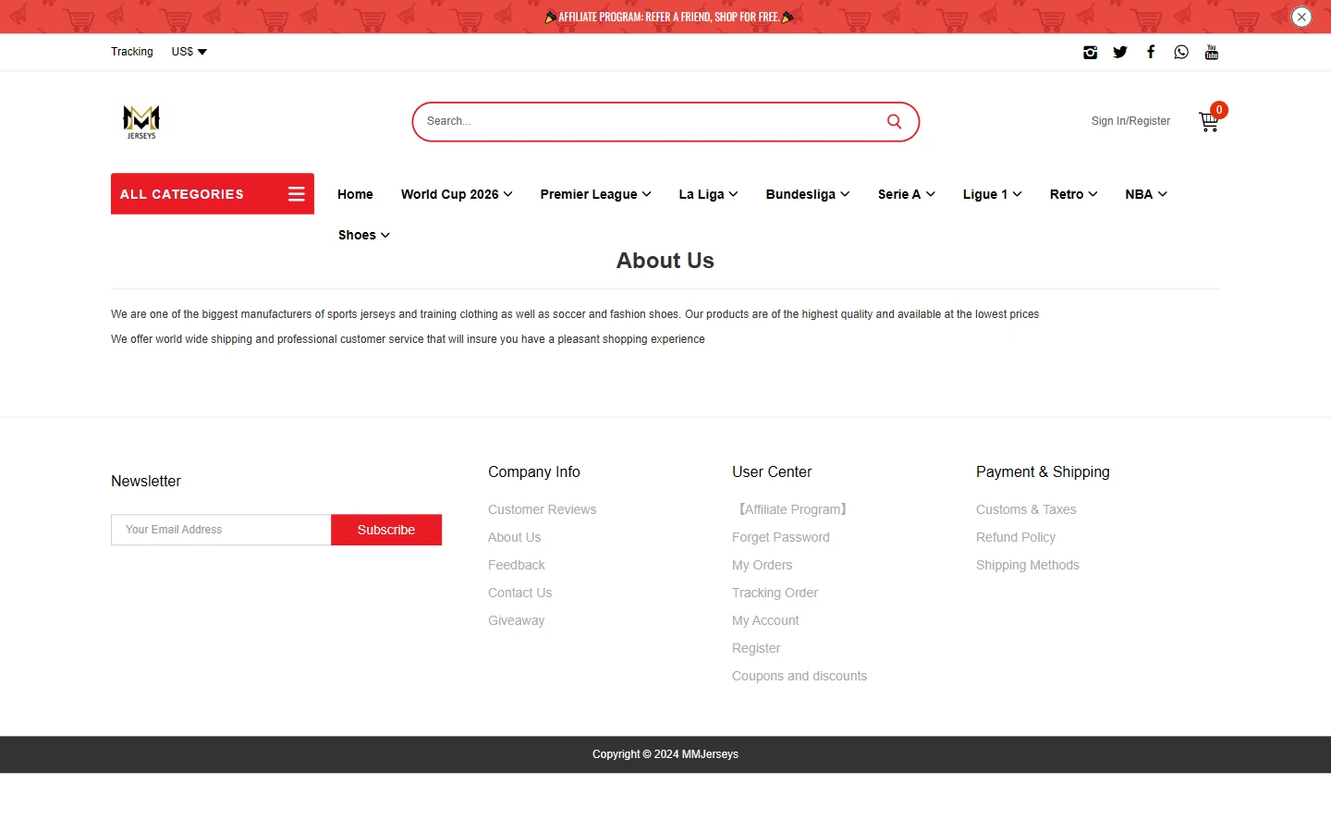The width and height of the screenshot is (1331, 832).
Task: Open the ALL CATEGORIES menu
Action: click(x=213, y=194)
